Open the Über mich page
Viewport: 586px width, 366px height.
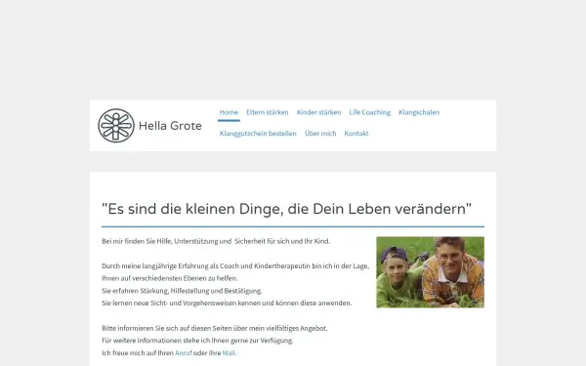click(x=320, y=134)
